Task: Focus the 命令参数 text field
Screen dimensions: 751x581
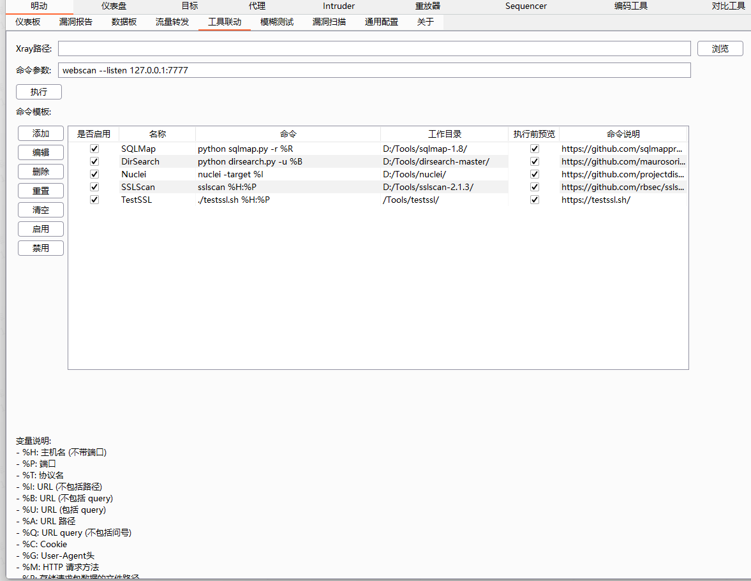Action: coord(374,70)
